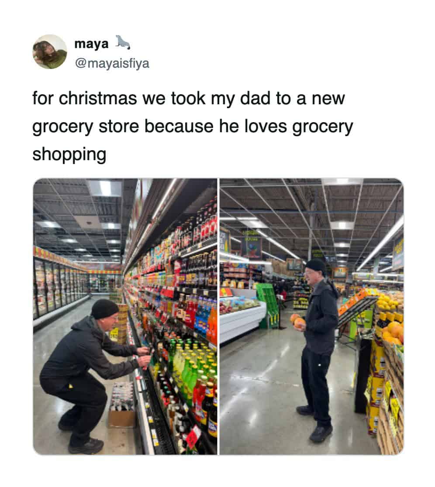Click the seal emoji beside maya
The height and width of the screenshot is (487, 435).
(123, 43)
